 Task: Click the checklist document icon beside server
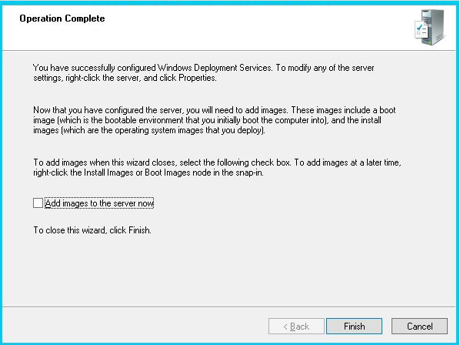click(421, 30)
